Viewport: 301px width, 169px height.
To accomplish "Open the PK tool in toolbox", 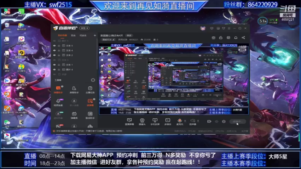I will click(58, 126).
